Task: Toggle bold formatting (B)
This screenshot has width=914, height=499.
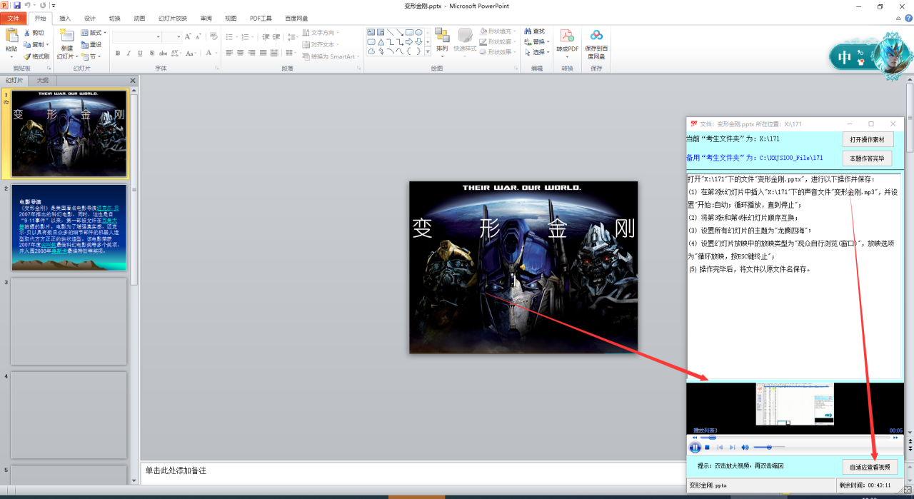Action: pos(119,53)
